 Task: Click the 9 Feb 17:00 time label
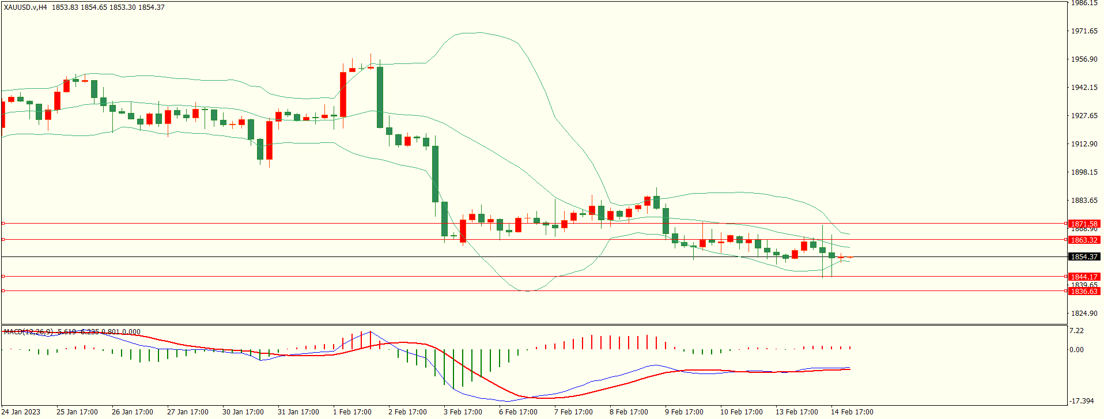[x=684, y=412]
